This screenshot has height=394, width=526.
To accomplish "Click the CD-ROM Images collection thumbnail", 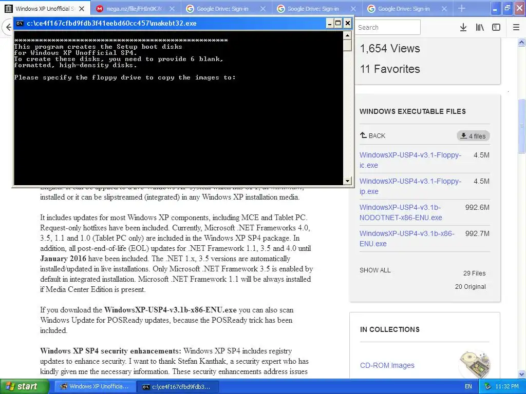I will (474, 365).
